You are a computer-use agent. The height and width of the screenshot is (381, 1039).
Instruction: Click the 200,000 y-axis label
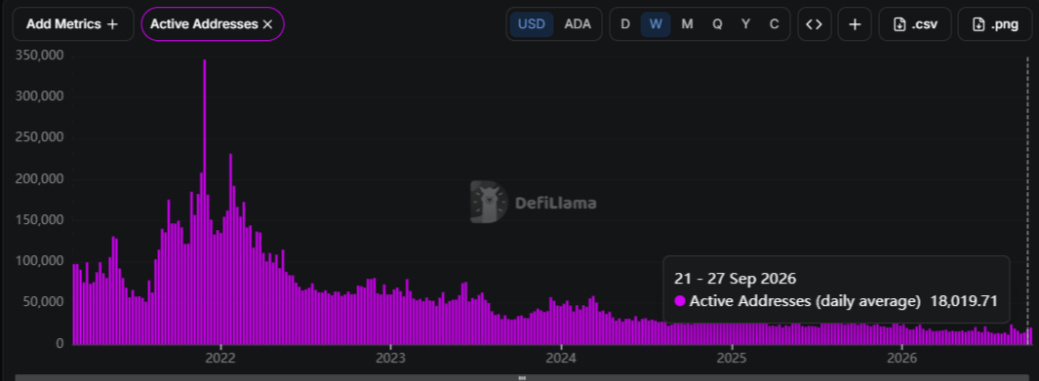pyautogui.click(x=39, y=178)
